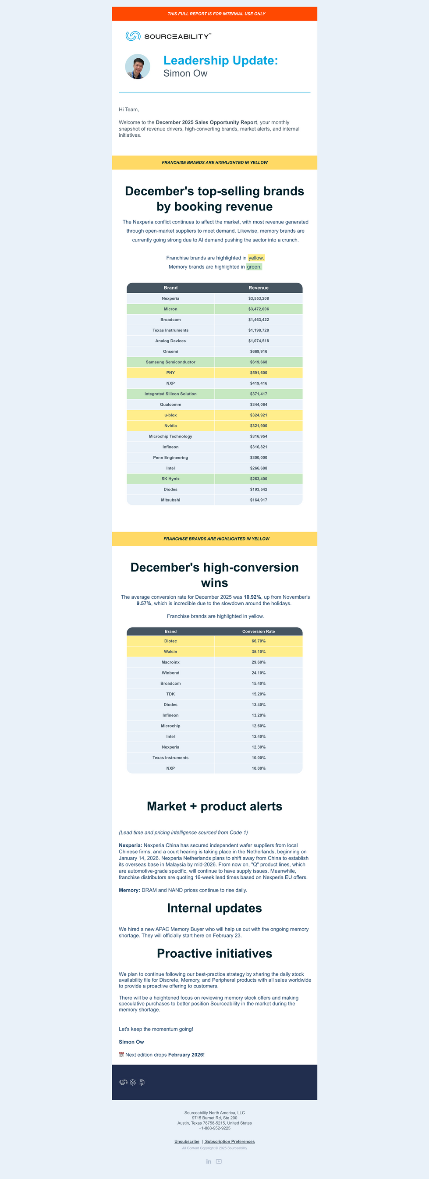This screenshot has height=1179, width=429.
Task: Click the calendar emoji beside Next edition
Action: [x=121, y=1055]
